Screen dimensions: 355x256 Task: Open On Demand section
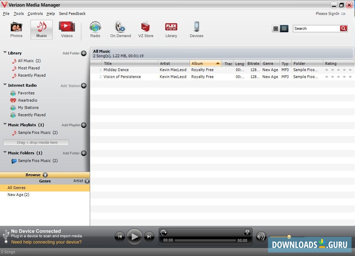(x=120, y=29)
